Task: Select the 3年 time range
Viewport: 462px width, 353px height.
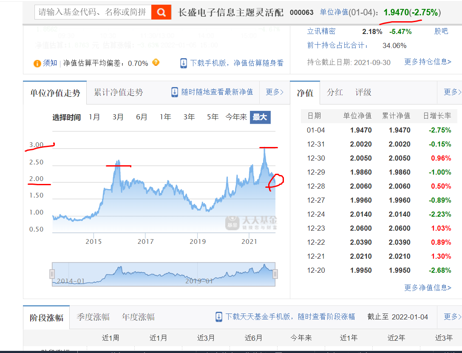Action: click(189, 117)
